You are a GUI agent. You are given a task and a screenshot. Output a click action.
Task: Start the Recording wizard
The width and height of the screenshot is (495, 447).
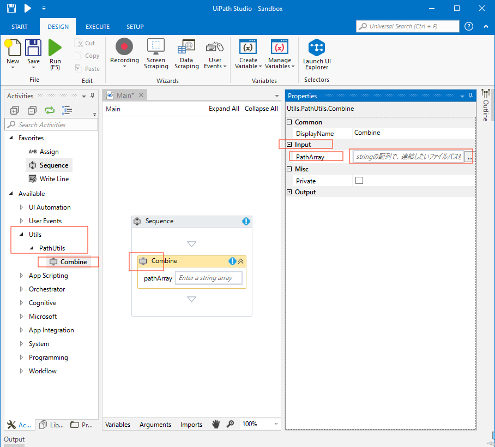point(124,53)
